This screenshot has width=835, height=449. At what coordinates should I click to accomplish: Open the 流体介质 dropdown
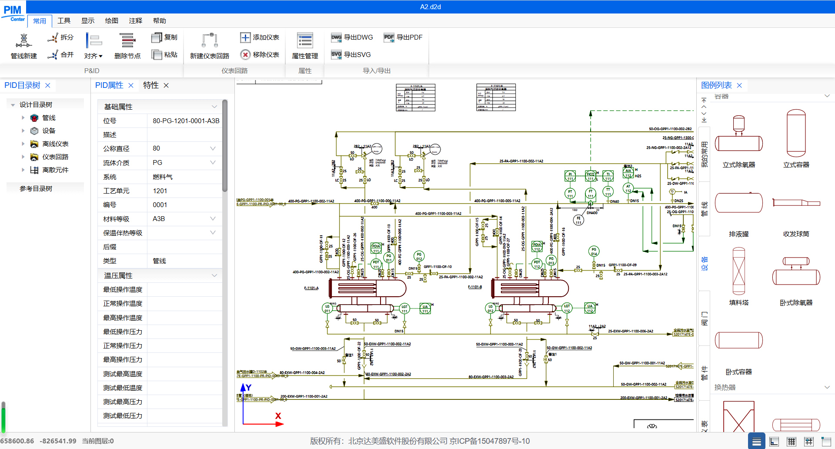point(213,163)
